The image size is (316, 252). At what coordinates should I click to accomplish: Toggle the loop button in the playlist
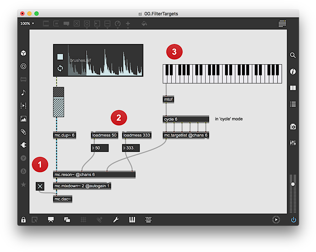click(x=60, y=68)
